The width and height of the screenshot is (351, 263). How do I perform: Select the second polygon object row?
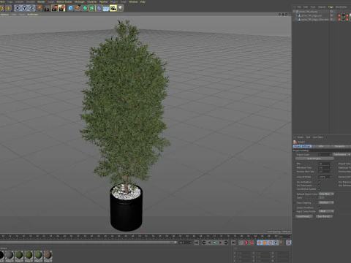pos(312,15)
